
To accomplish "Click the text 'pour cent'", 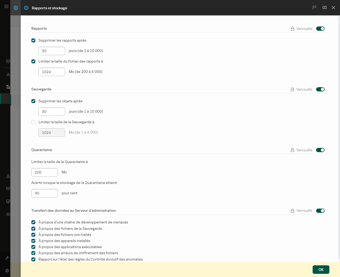I will (x=70, y=193).
